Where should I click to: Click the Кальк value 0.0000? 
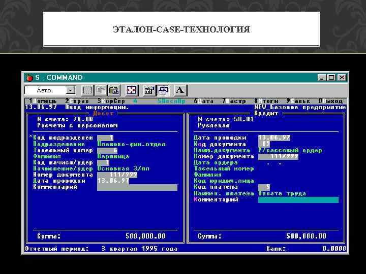coord(334,249)
